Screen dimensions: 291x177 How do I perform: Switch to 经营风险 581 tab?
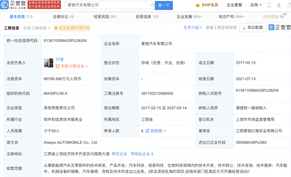[x=105, y=17]
